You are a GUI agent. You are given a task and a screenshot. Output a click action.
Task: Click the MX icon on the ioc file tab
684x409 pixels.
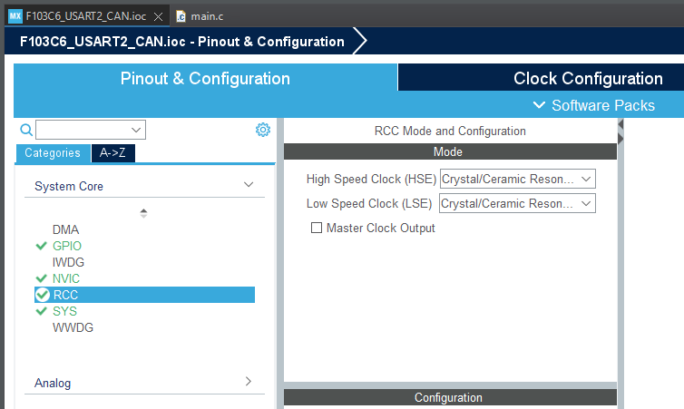15,16
